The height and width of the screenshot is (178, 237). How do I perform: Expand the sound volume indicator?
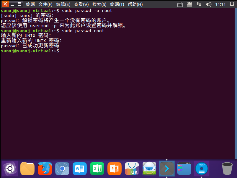tap(208, 4)
